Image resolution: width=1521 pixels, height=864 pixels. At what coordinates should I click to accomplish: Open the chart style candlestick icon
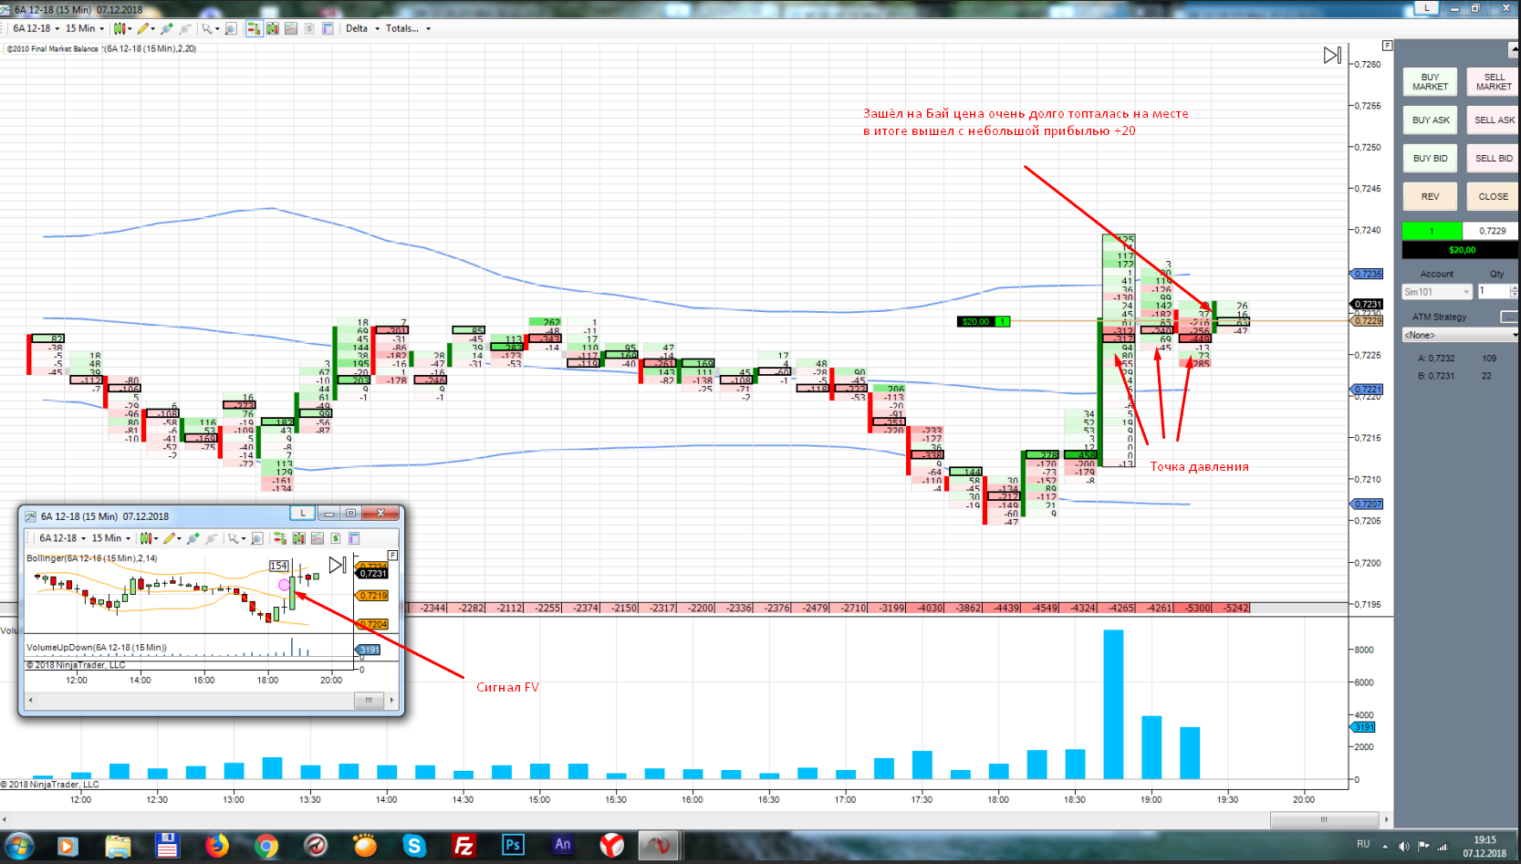click(x=120, y=28)
